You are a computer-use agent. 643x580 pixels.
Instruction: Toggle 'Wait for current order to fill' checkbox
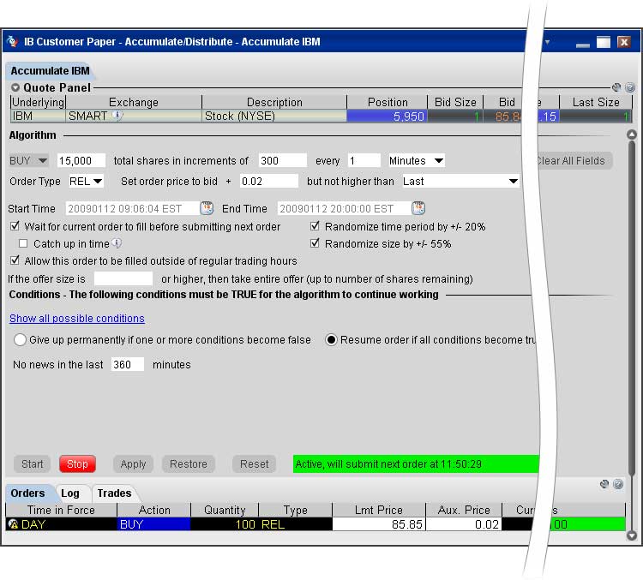point(15,226)
